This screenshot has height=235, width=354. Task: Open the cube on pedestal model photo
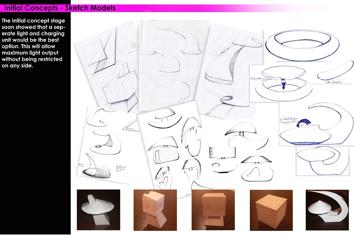213,210
